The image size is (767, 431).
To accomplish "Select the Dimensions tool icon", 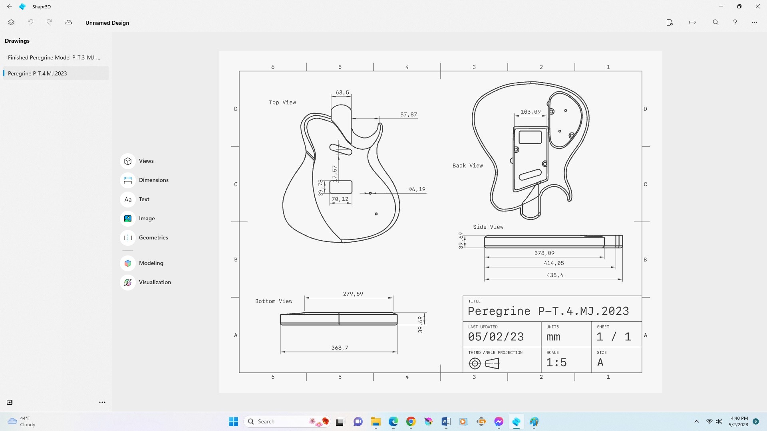I will [128, 180].
